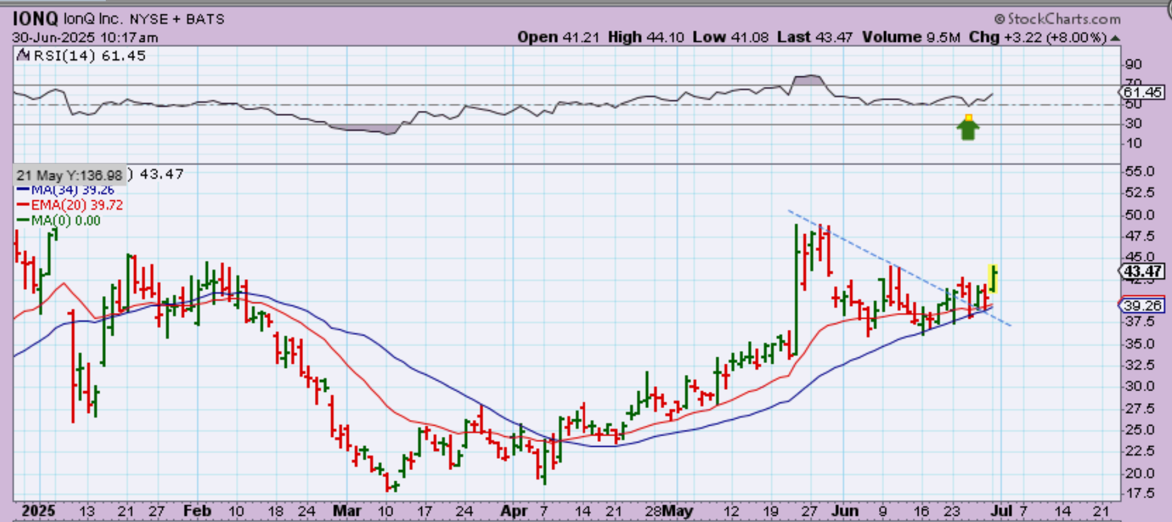Click the Jul month label on date axis
Screen dimensions: 1172x522
[1001, 511]
